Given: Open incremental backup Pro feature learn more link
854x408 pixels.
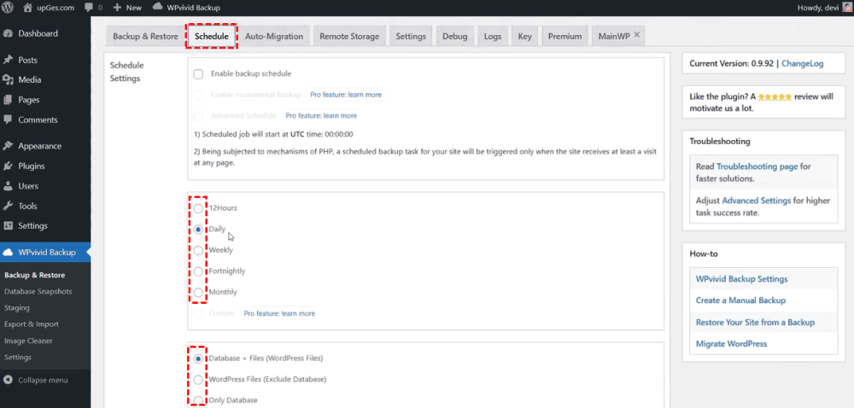Looking at the screenshot, I should 346,95.
